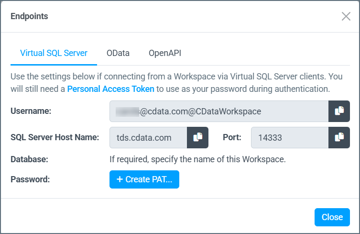
Task: Click the 'Port:' label
Action: [x=232, y=137]
